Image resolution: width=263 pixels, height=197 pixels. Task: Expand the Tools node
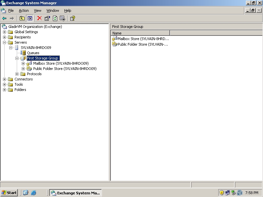pyautogui.click(x=4, y=84)
